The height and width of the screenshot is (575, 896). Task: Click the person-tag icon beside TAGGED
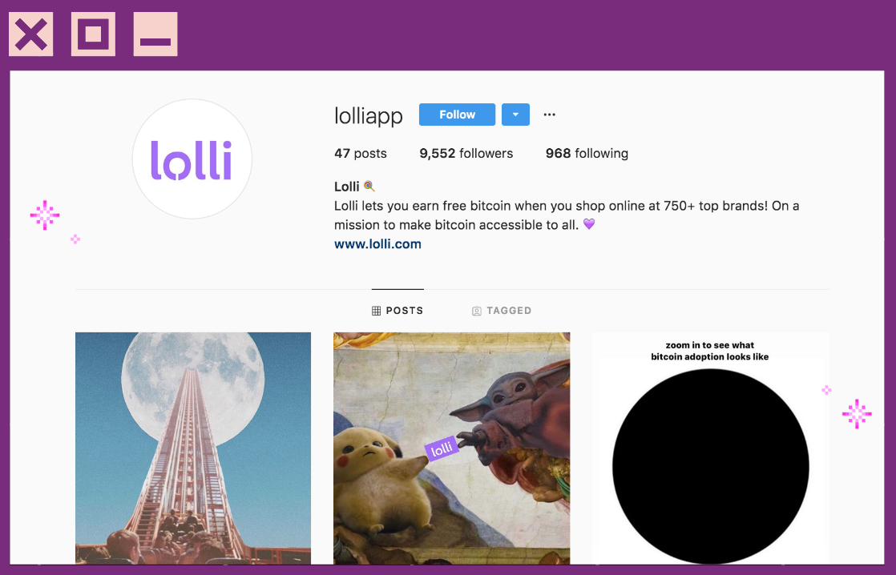click(477, 311)
